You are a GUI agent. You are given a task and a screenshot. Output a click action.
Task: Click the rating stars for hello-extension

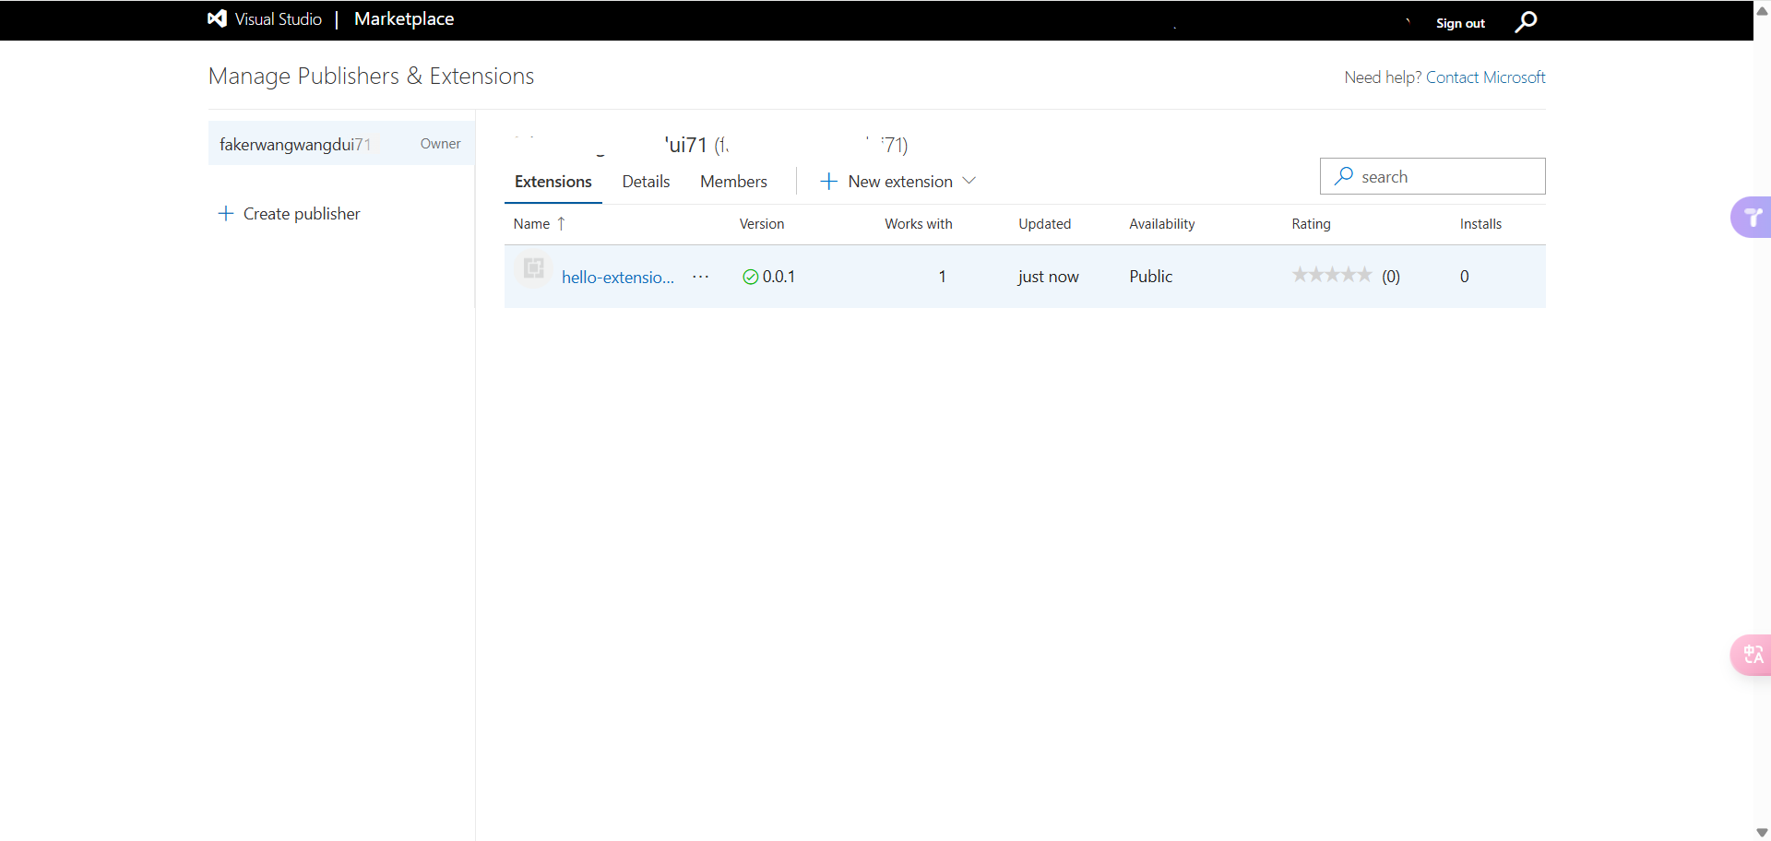click(1332, 275)
